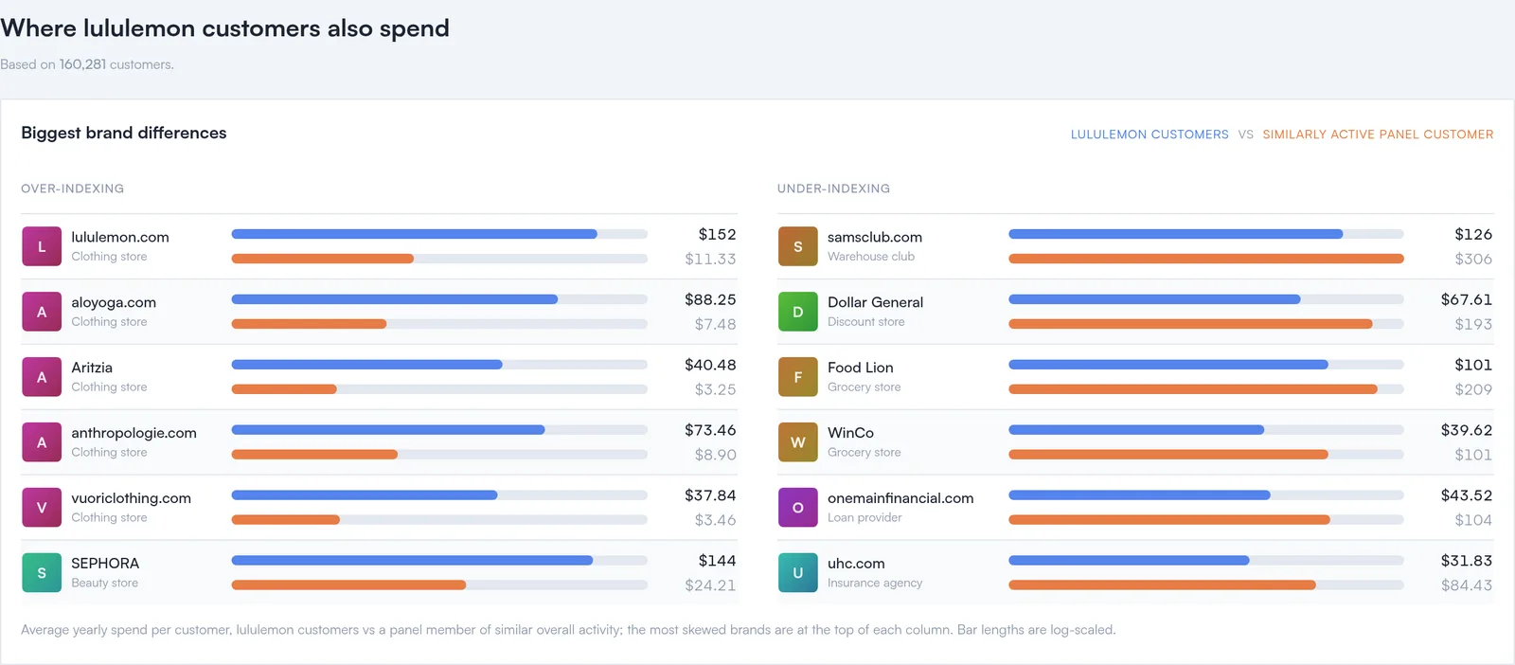Screen dimensions: 1515x665
Task: Click the Where lululemon customers also spend title
Action: pyautogui.click(x=224, y=28)
